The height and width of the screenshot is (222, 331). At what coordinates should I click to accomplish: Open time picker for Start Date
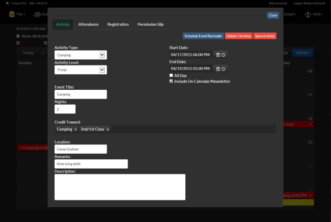(x=223, y=55)
